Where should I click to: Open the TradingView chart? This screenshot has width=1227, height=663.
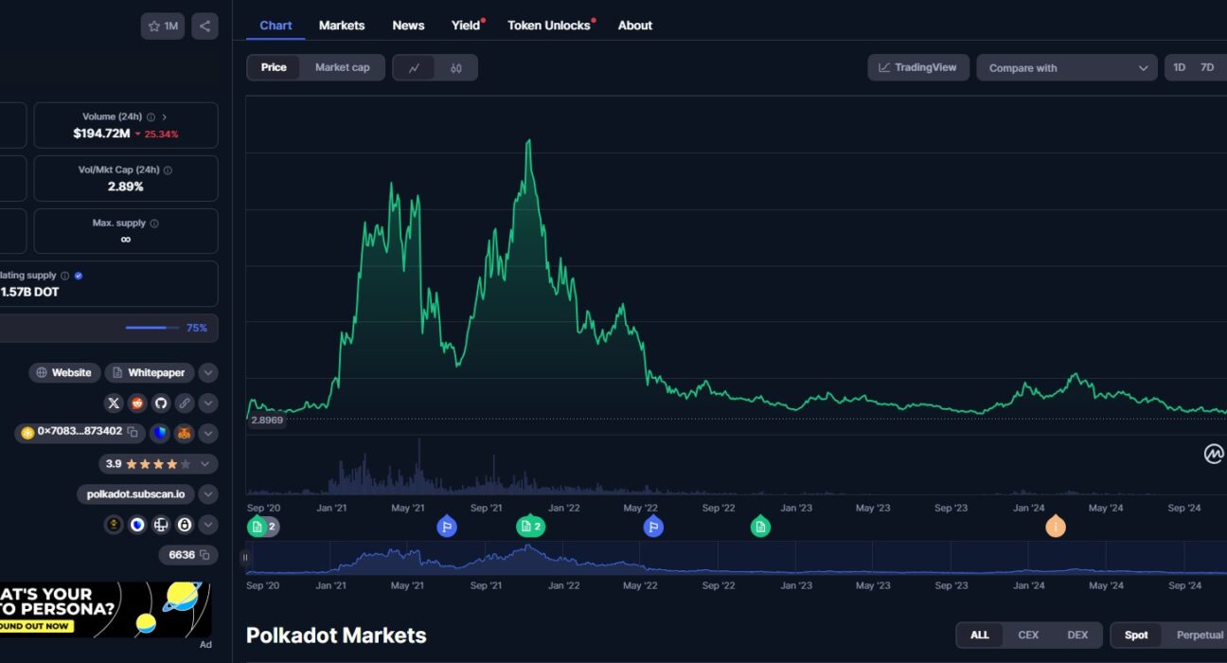pos(918,67)
